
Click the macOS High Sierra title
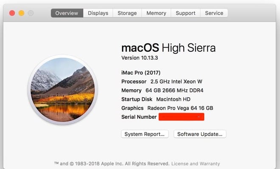[x=168, y=48]
